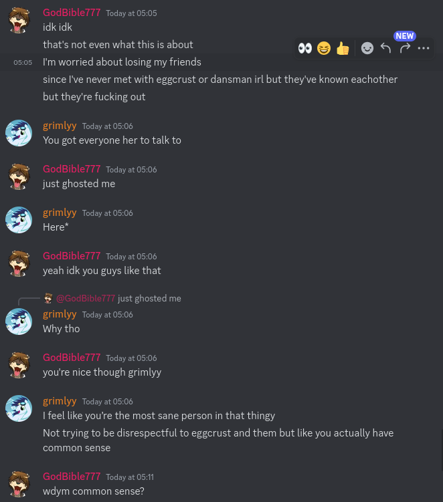Click @GodBible777 mention in reply preview
The width and height of the screenshot is (443, 502).
(x=86, y=298)
